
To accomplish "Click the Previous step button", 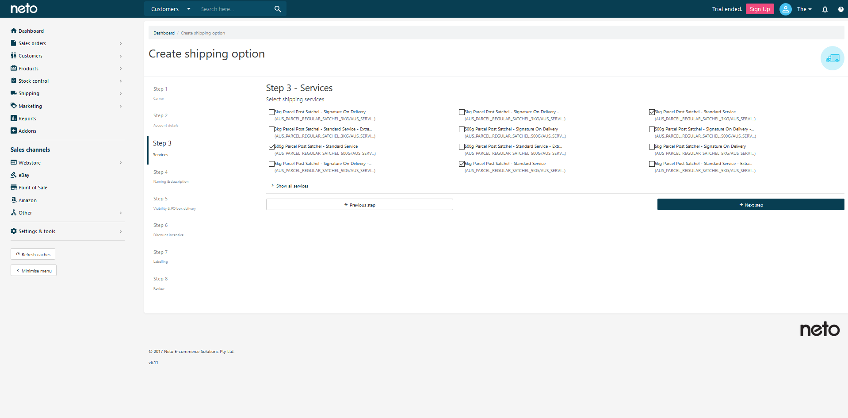I will (359, 204).
